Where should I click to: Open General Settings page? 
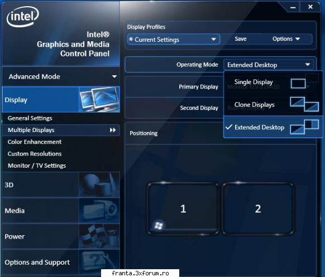click(30, 118)
